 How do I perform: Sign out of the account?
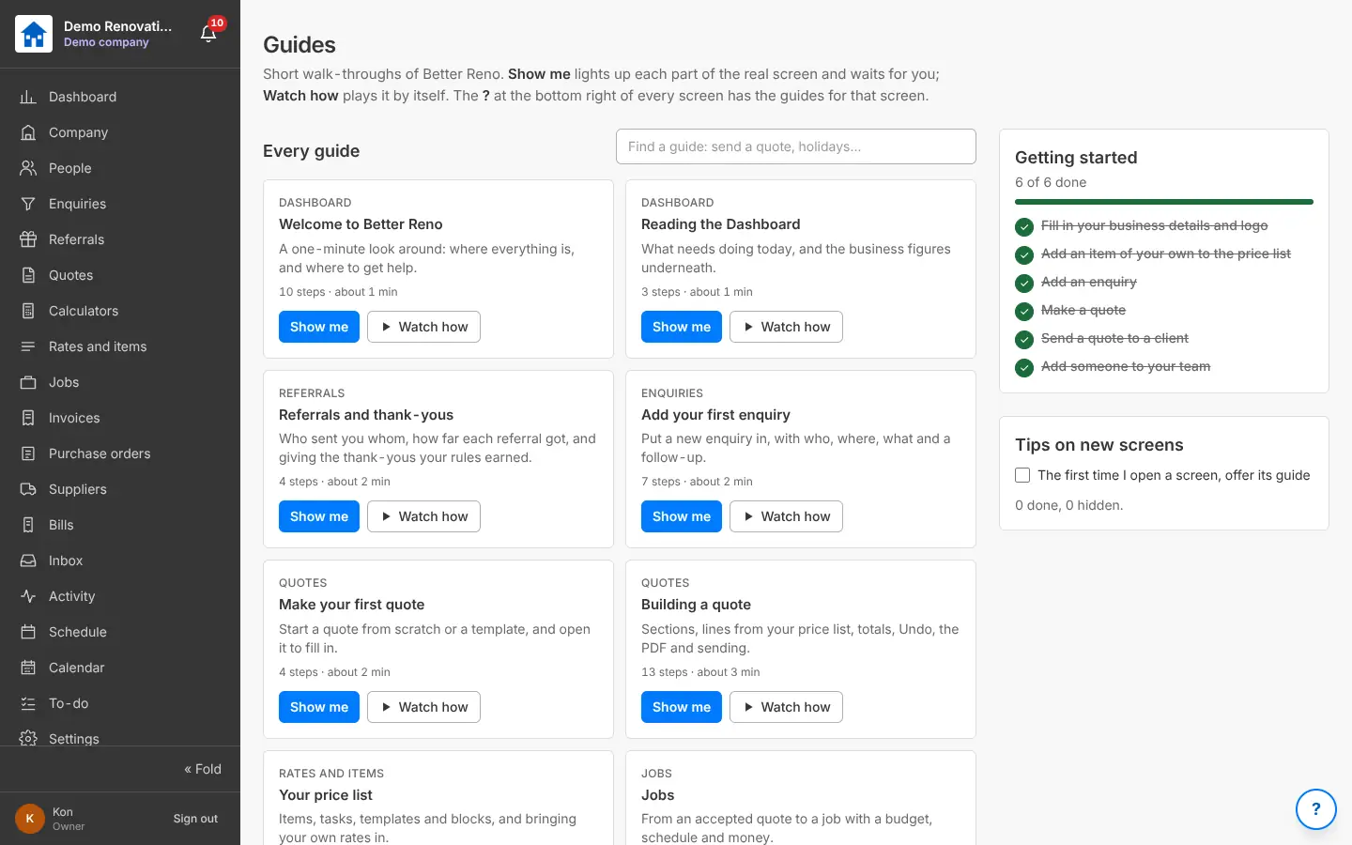click(x=195, y=819)
